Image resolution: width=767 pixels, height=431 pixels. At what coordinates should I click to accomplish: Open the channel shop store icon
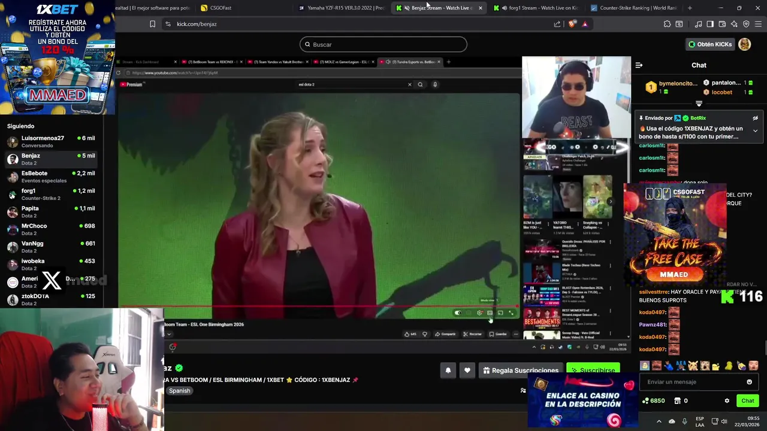678,401
